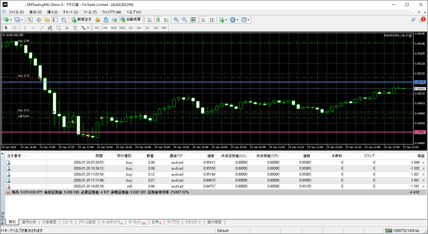This screenshot has height=234, width=428.
Task: Click the tile windows icon
Action: [x=193, y=20]
